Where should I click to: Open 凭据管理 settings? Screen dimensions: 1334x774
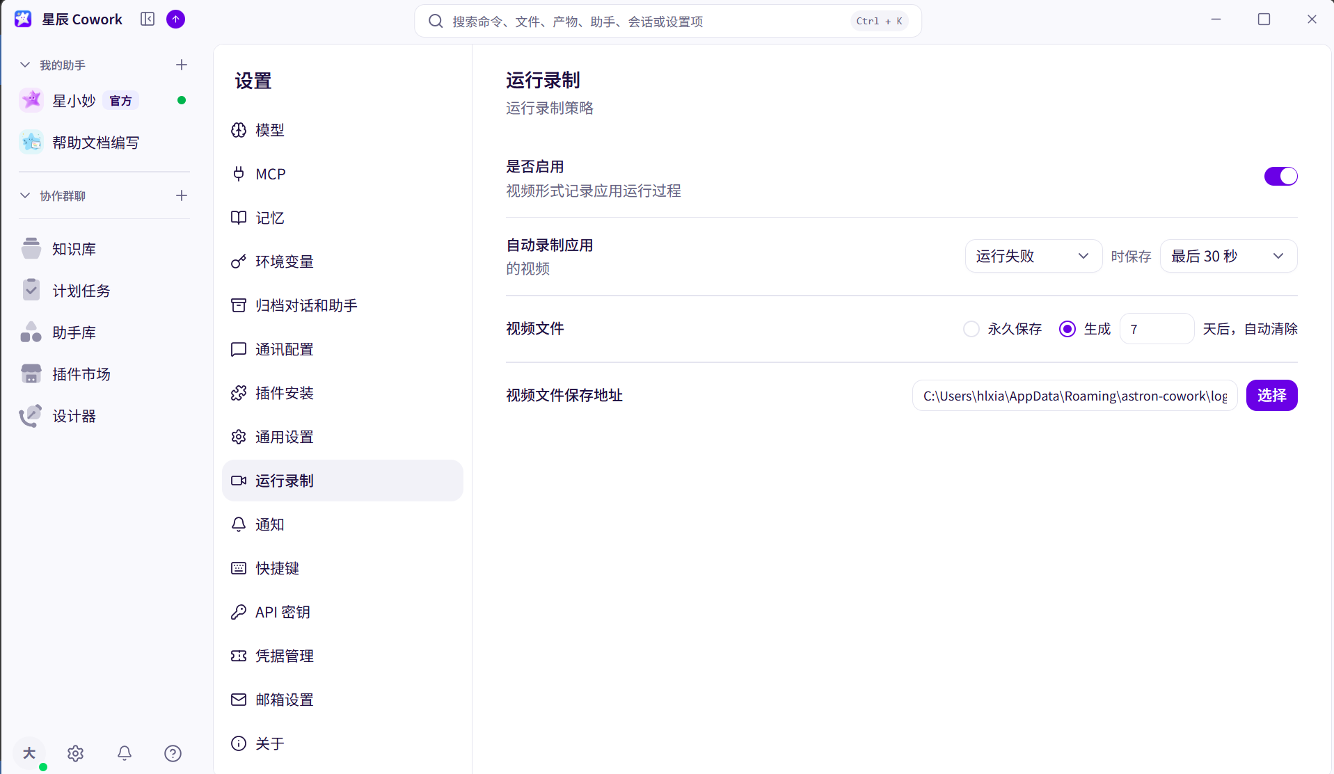(342, 656)
